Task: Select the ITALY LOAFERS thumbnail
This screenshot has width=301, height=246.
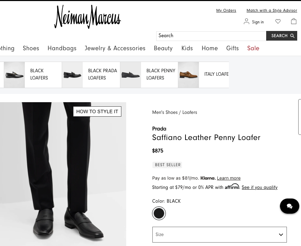Action: click(188, 75)
